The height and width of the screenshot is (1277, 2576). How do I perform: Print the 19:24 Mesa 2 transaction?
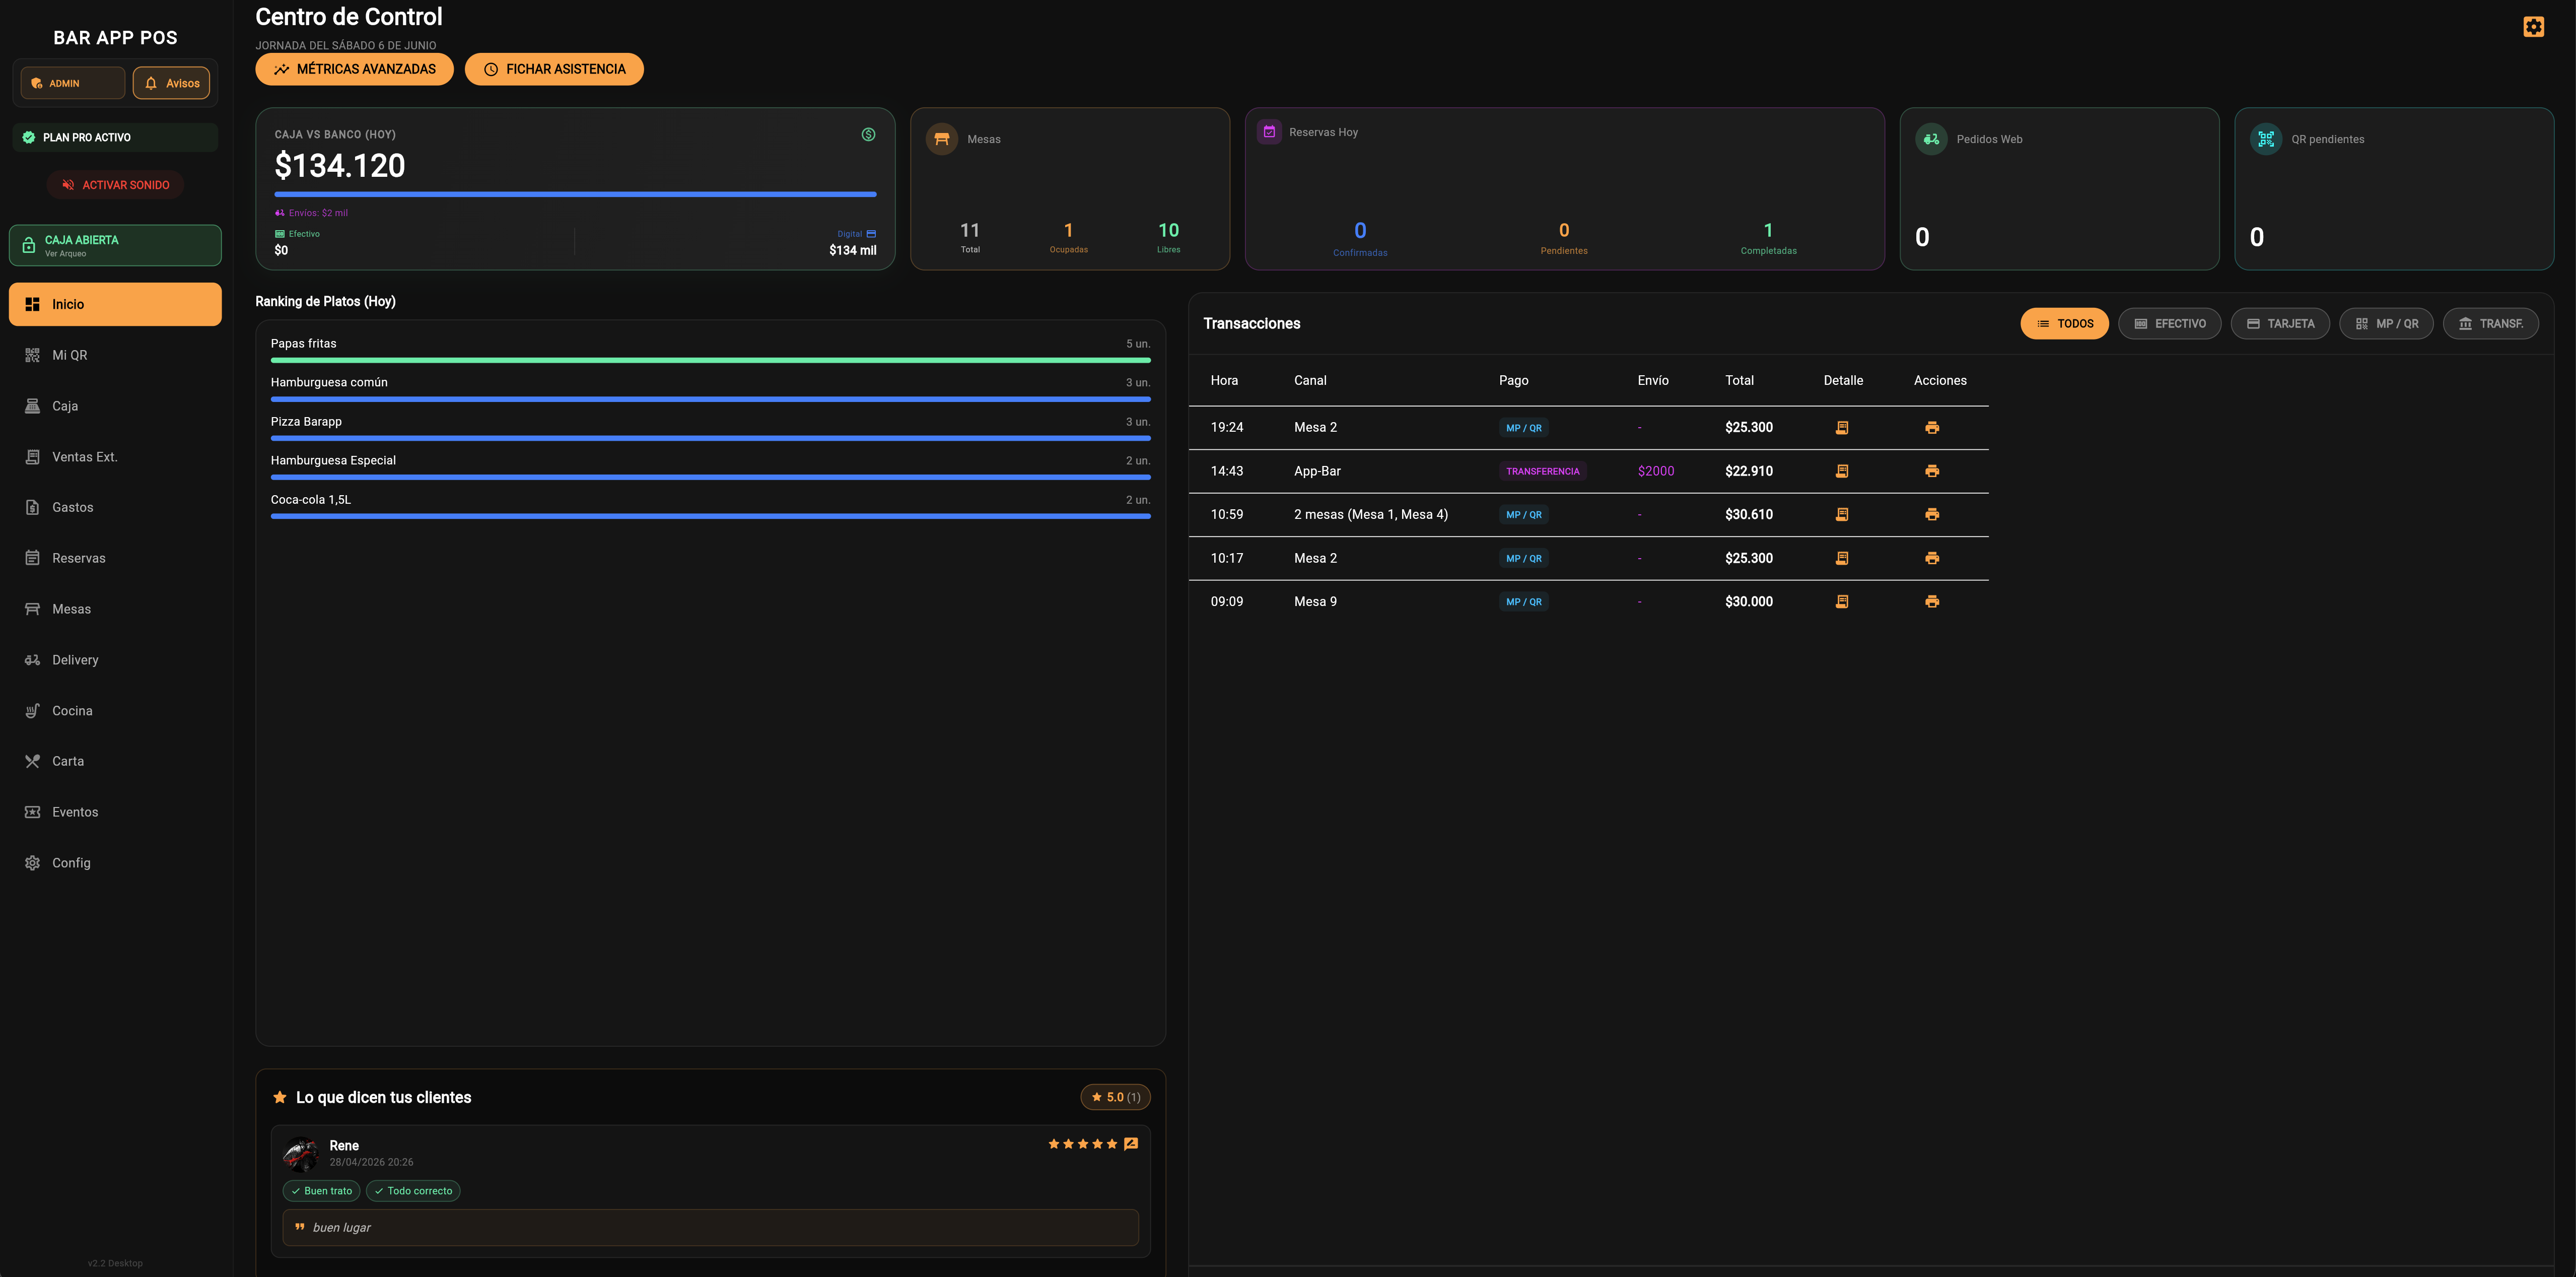pos(1932,428)
